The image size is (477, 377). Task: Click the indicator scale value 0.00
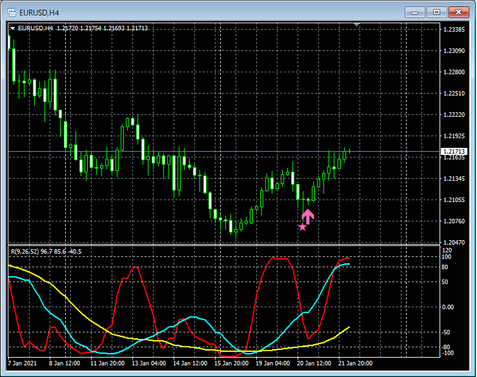pos(448,307)
